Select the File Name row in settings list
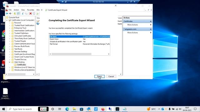The width and height of the screenshot is (200, 112). [80, 37]
